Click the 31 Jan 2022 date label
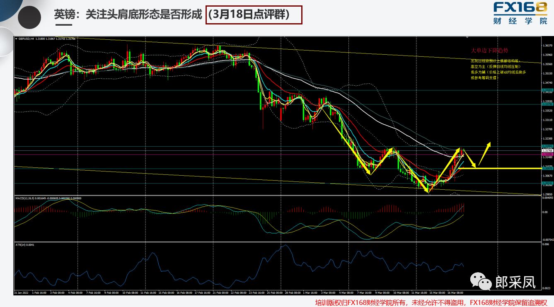This screenshot has height=307, width=554. pos(21,292)
